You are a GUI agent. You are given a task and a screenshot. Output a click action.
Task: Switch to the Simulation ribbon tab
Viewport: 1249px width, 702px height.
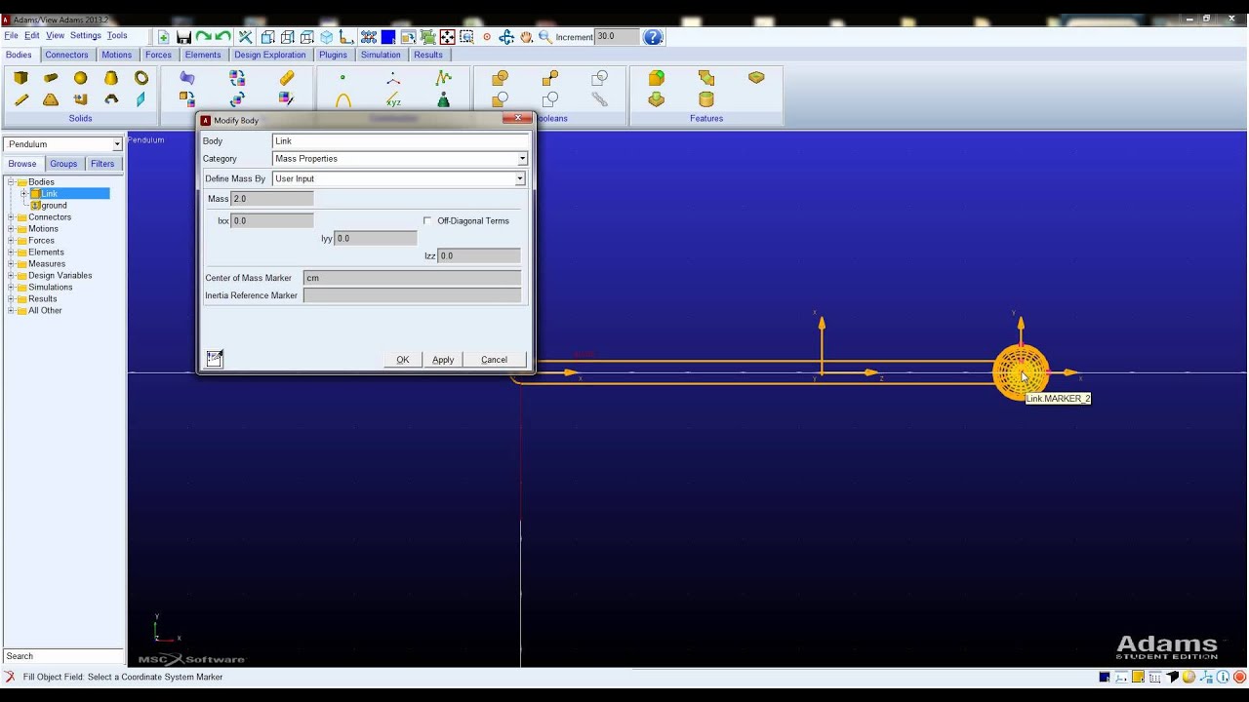(381, 55)
